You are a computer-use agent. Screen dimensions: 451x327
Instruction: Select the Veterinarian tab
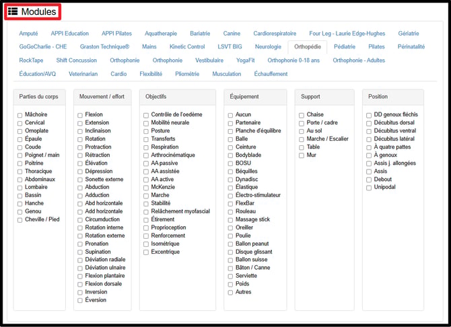click(x=83, y=74)
